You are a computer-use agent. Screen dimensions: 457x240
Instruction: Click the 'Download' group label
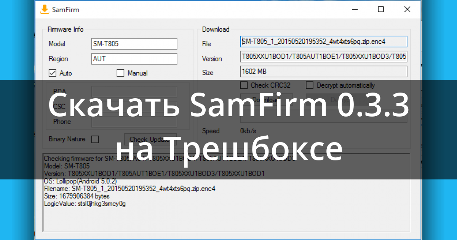point(216,29)
